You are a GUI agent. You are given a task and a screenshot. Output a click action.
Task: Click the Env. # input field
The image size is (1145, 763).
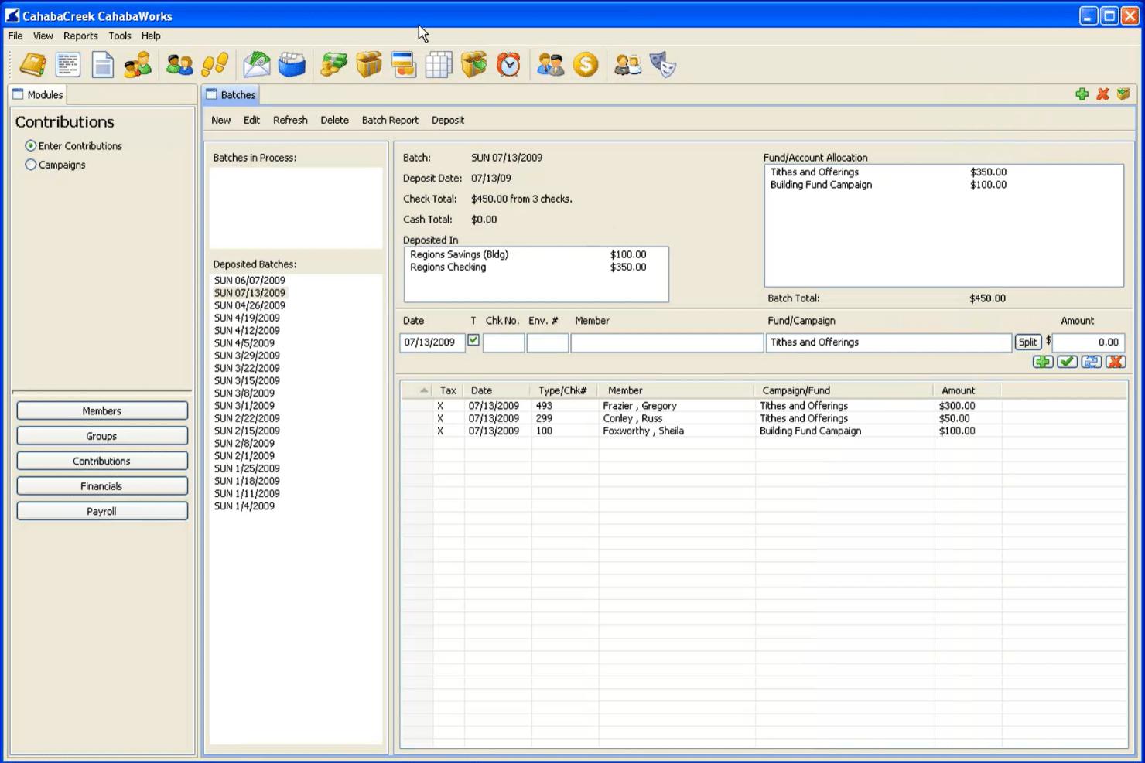pyautogui.click(x=548, y=342)
